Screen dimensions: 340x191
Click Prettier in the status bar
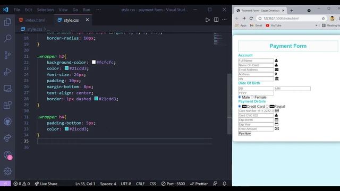pos(199,184)
